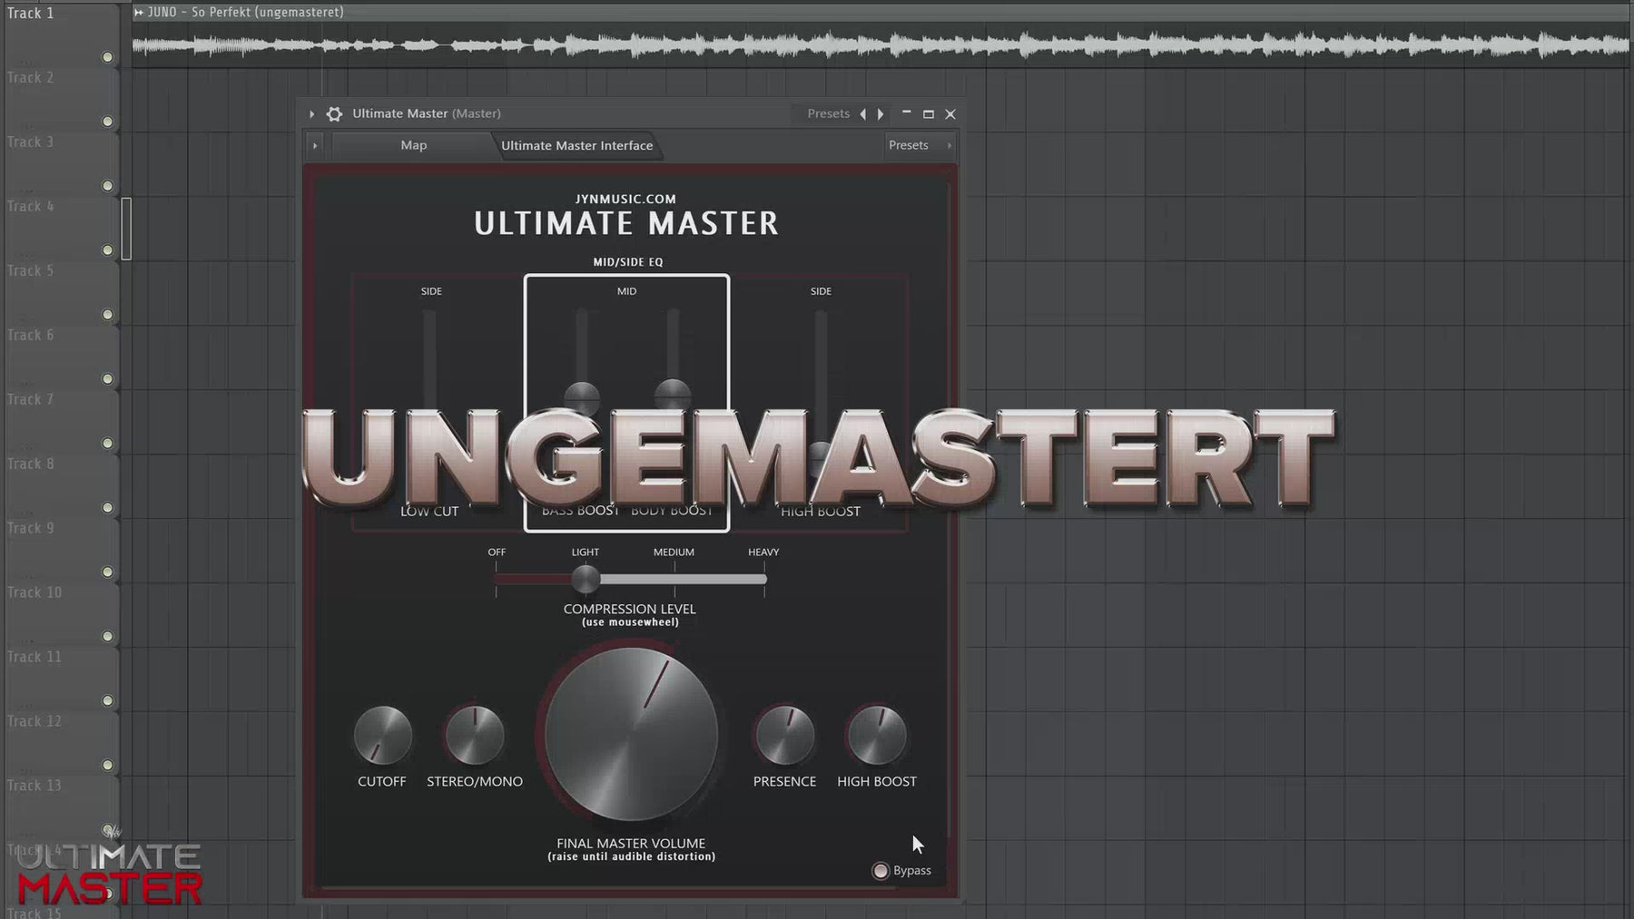The height and width of the screenshot is (919, 1634).
Task: Click the small left arrow beside the Map tab
Action: 315,145
